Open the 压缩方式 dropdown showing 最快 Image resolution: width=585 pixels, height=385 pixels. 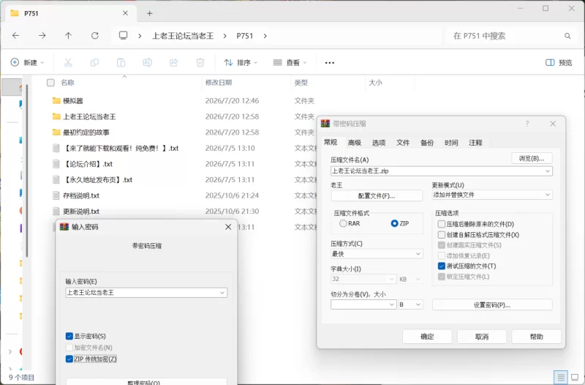click(377, 254)
